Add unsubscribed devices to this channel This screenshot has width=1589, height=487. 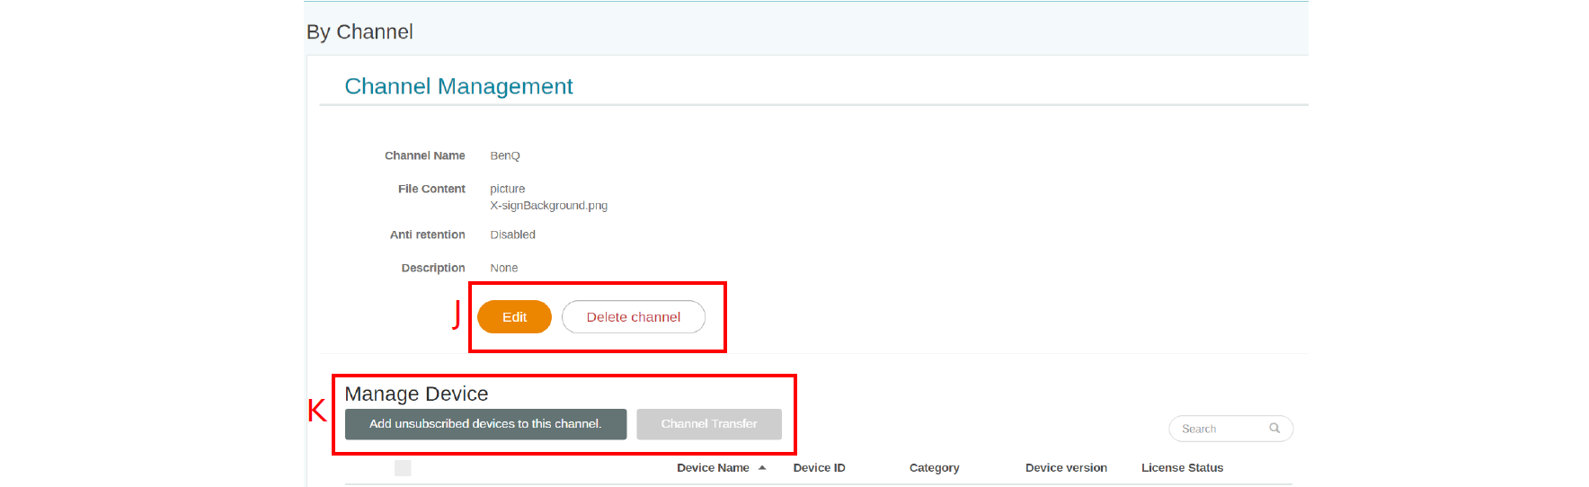pos(485,424)
